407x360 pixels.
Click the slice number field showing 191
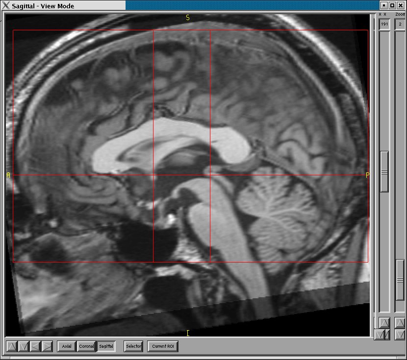(384, 24)
